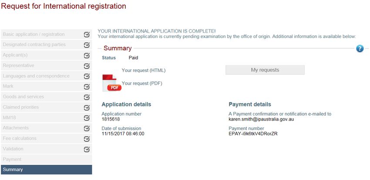Click checkmark icon next to Mark

pos(87,86)
